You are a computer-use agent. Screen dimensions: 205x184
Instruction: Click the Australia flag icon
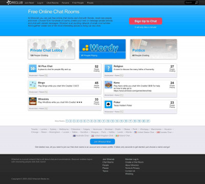[x=74, y=136]
